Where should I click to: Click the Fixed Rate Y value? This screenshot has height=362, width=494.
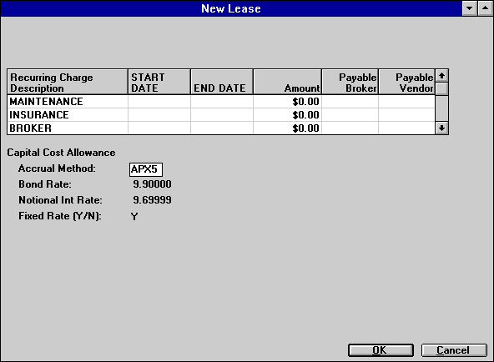[134, 217]
